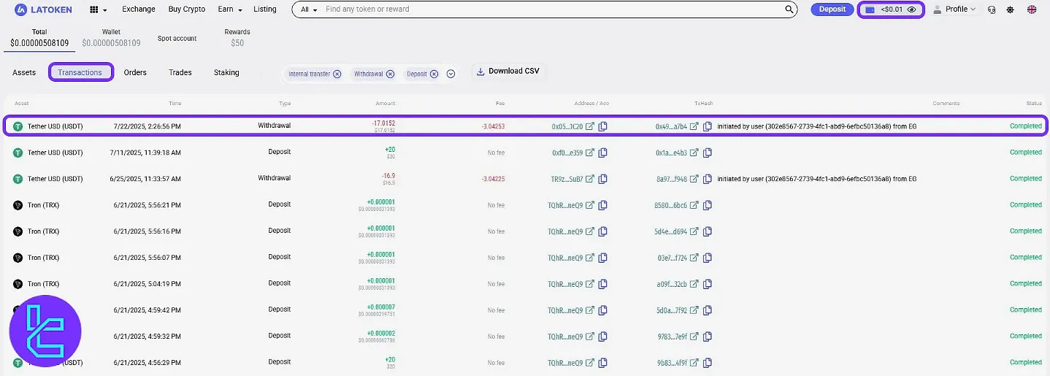Remove the Deposit filter chip
The image size is (1050, 376).
tap(434, 74)
